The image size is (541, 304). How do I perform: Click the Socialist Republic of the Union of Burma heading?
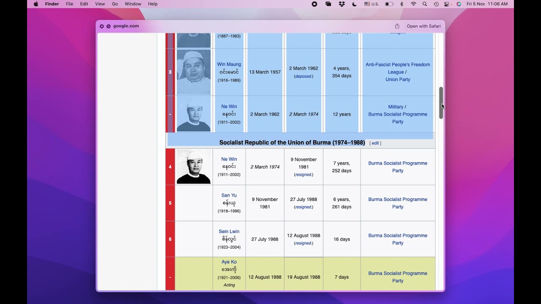tap(292, 143)
